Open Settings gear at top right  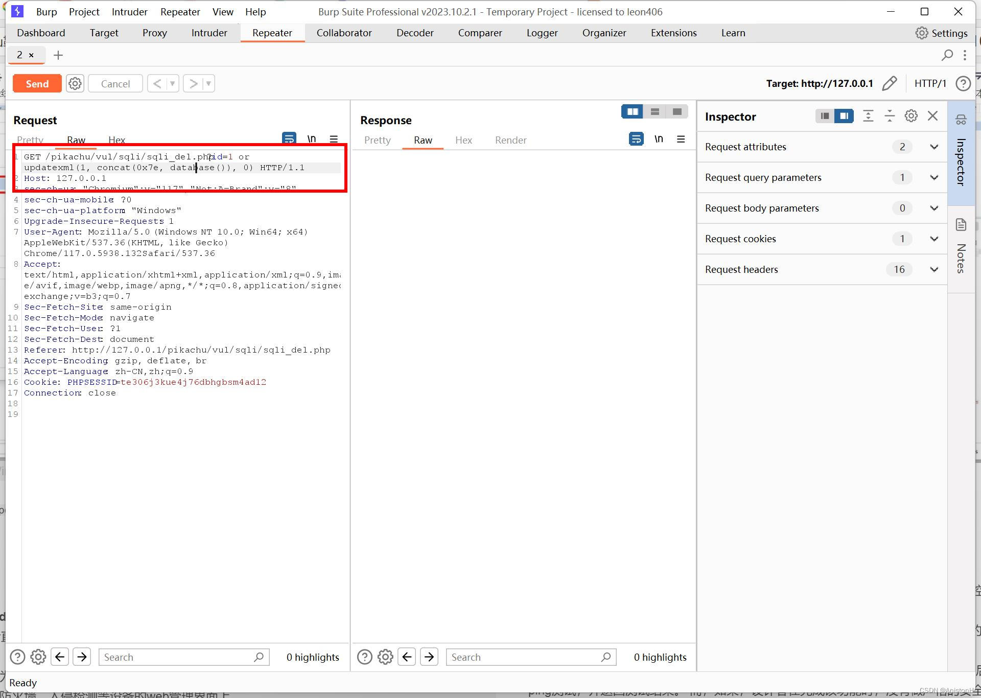click(x=942, y=33)
